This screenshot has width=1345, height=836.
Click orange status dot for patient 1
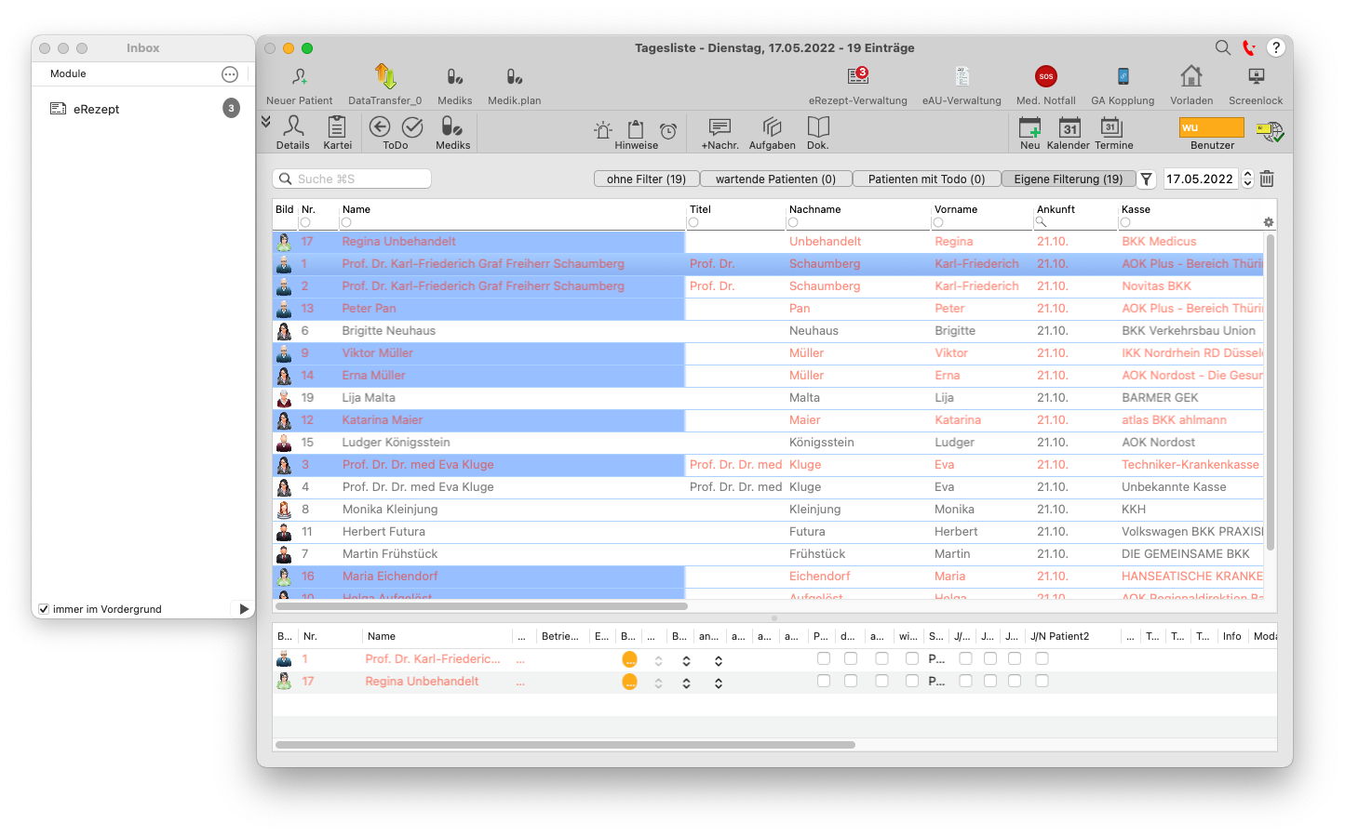[x=630, y=659]
